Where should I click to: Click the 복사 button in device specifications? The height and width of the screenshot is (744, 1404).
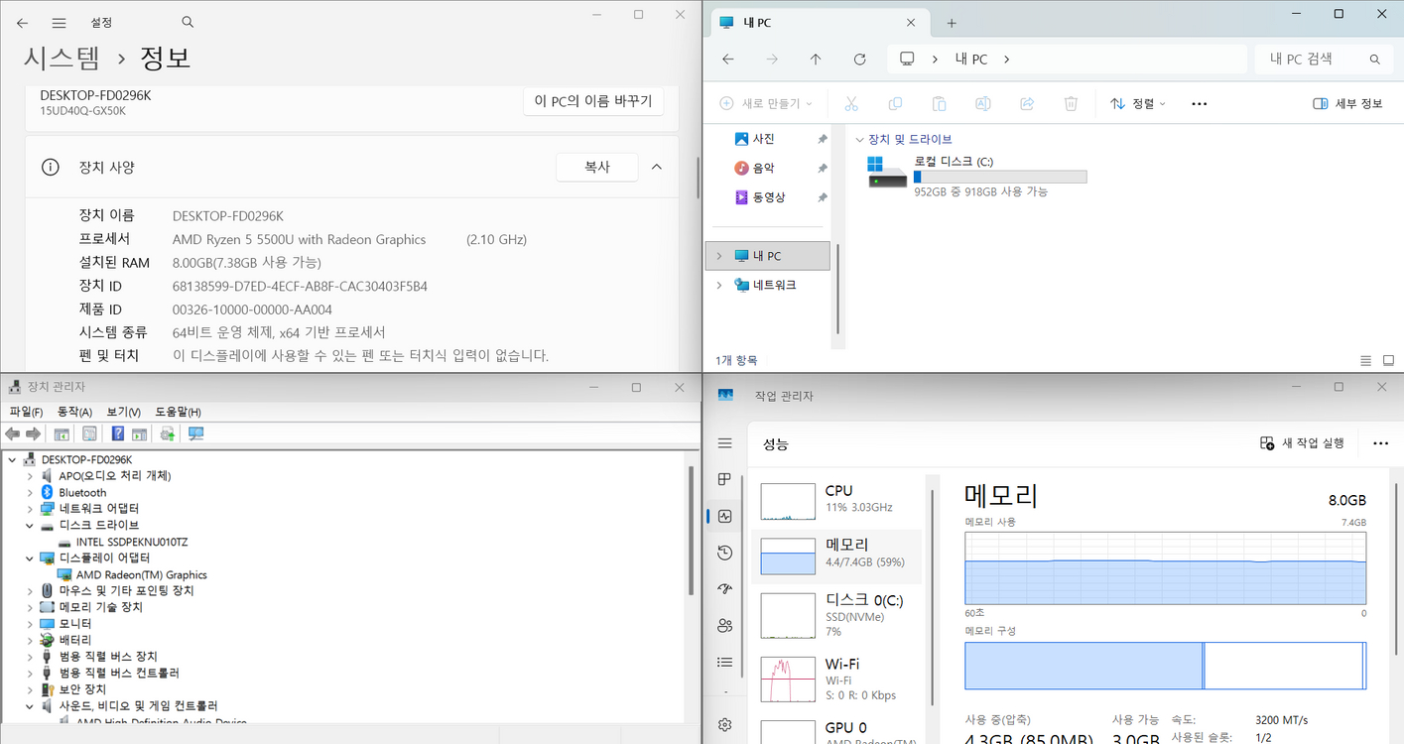click(596, 167)
